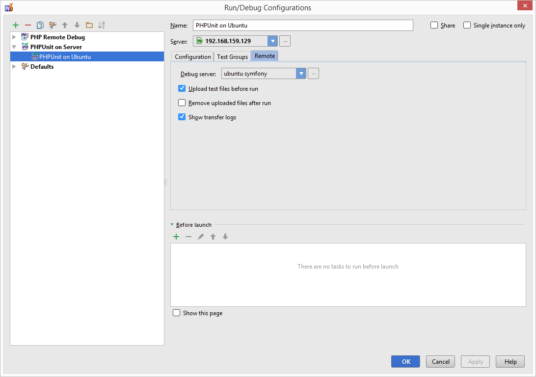Edit the configuration Name field
The height and width of the screenshot is (377, 536).
[302, 25]
